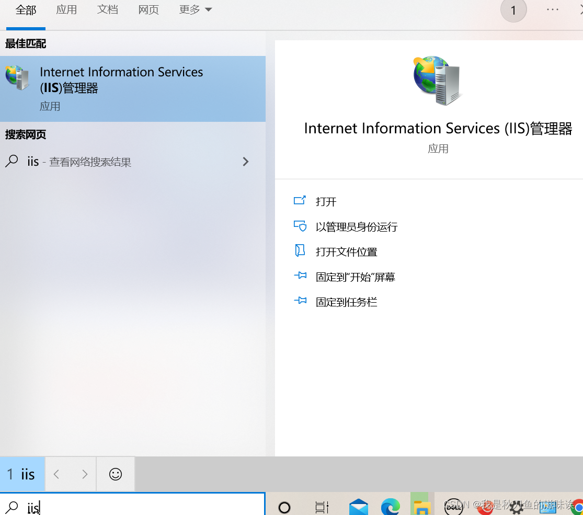
Task: Open the IIS Manager best match result
Action: [133, 89]
